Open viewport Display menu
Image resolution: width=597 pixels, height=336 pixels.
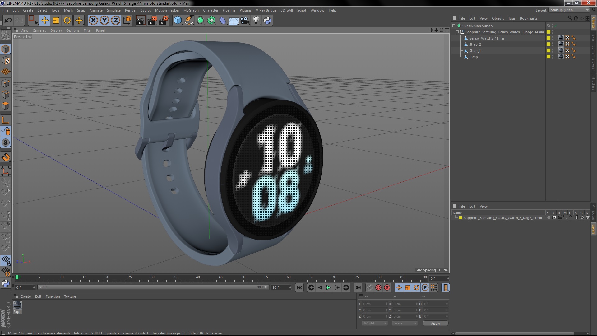pyautogui.click(x=56, y=30)
